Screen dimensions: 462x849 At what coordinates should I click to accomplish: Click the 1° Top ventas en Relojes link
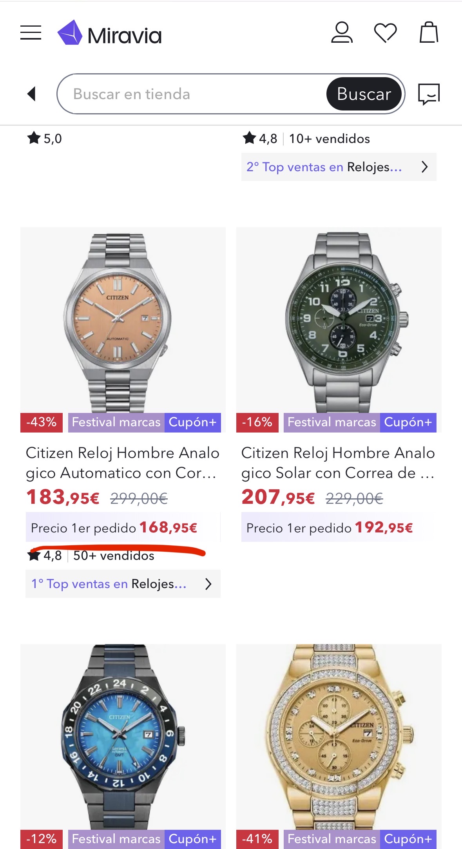pos(109,584)
